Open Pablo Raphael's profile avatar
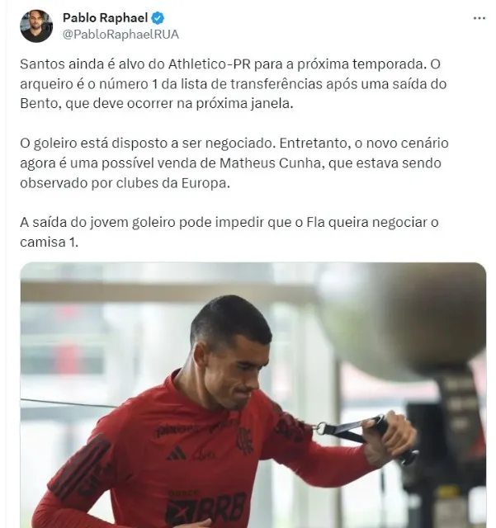 tap(36, 26)
